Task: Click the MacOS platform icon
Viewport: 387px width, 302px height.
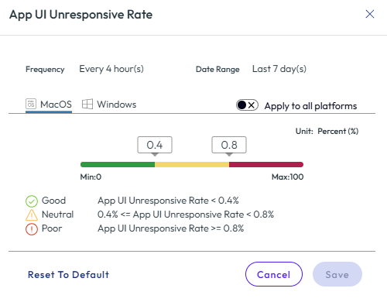Action: (x=31, y=104)
